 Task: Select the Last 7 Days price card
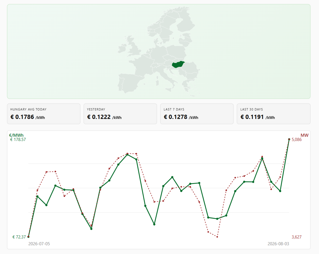[x=197, y=114]
